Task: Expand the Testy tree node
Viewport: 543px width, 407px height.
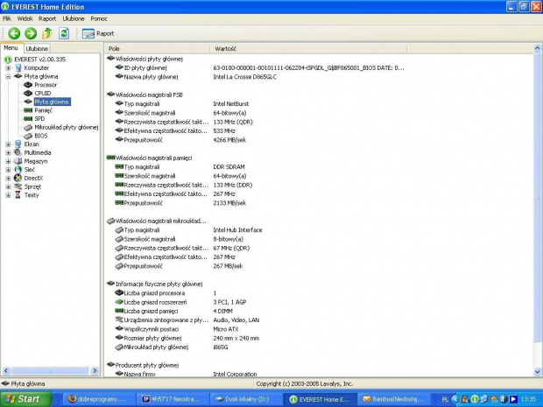Action: [8, 195]
